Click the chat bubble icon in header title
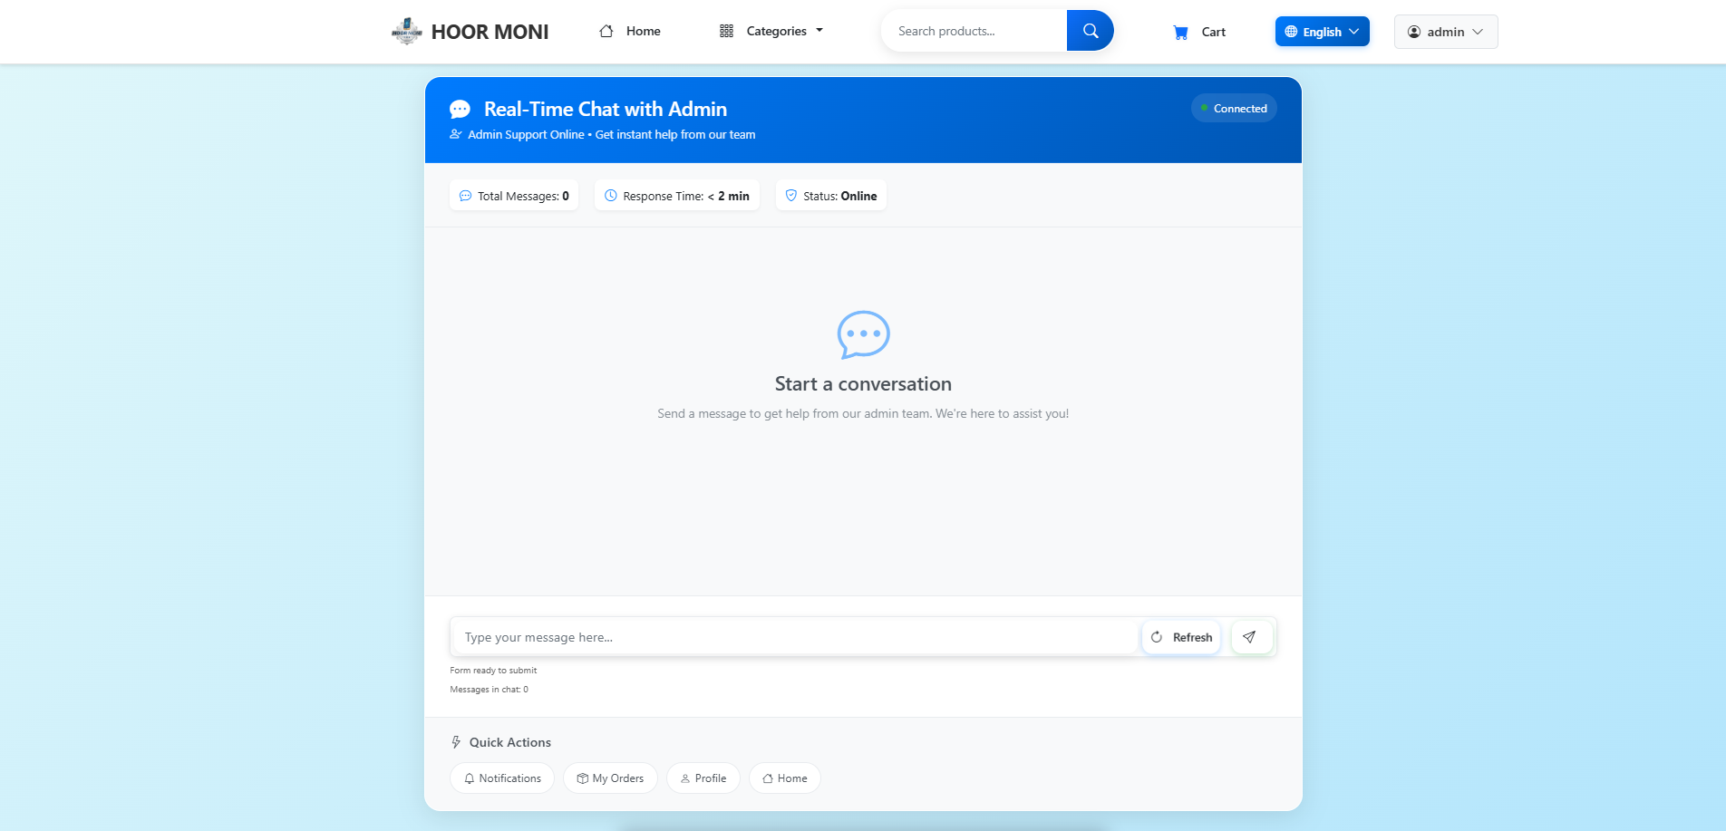 tap(461, 110)
